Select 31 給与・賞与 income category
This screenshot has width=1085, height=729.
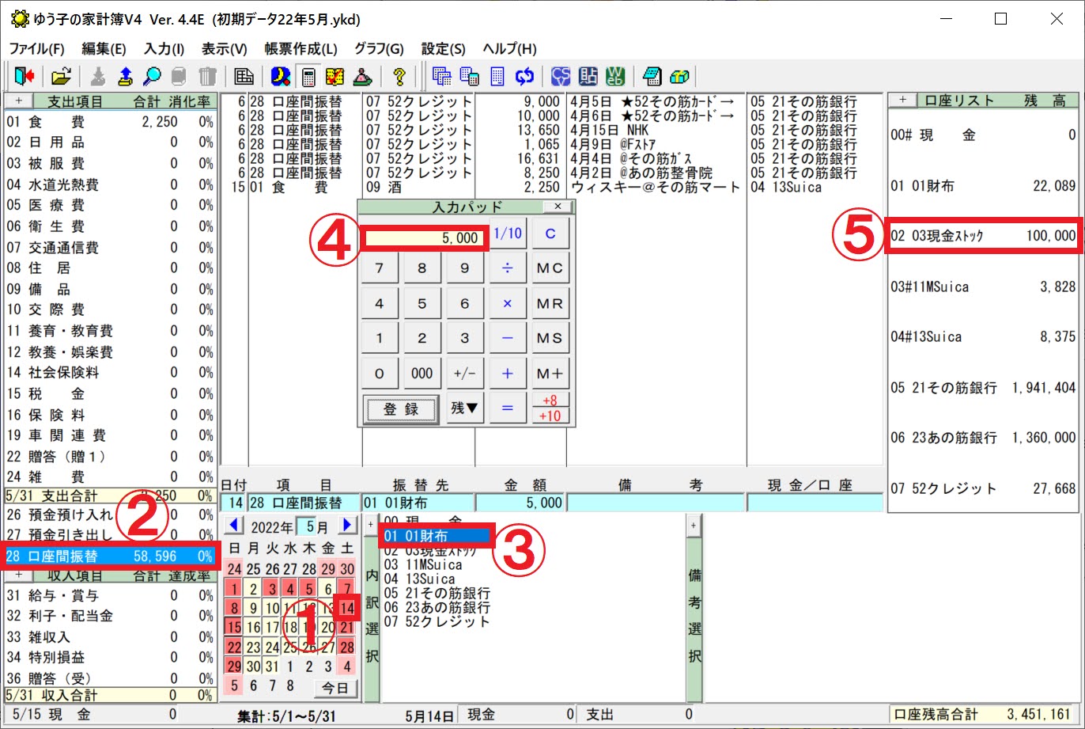tap(109, 596)
